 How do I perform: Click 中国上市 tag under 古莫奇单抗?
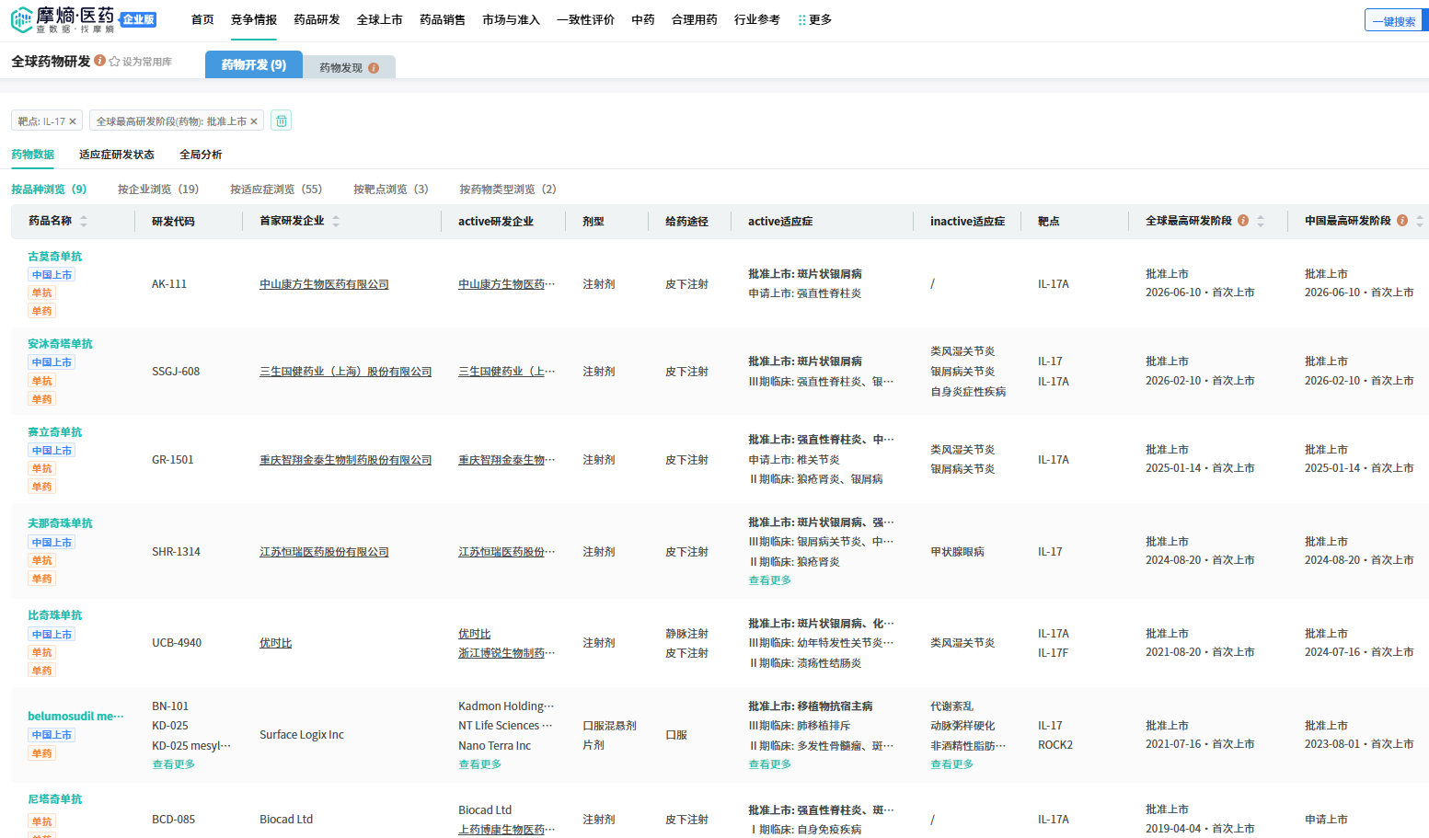52,275
